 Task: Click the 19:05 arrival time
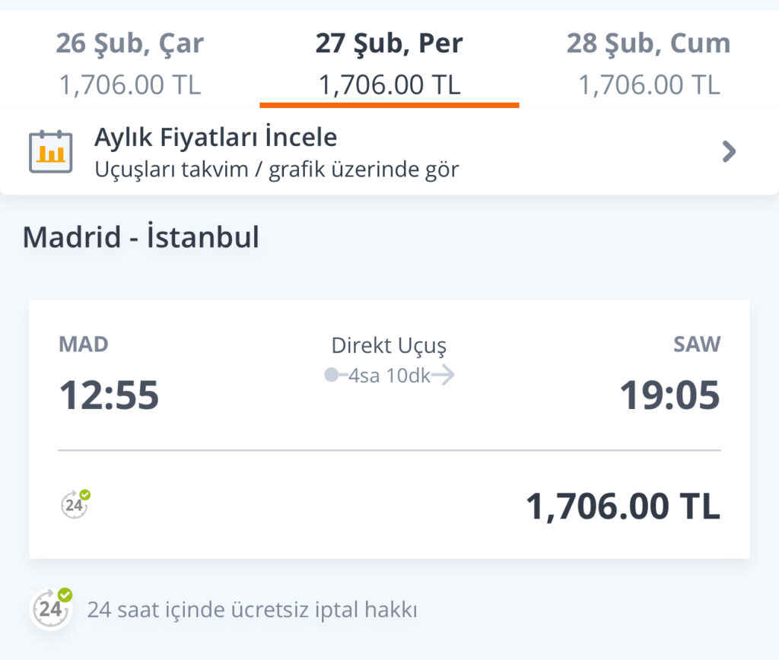[669, 395]
